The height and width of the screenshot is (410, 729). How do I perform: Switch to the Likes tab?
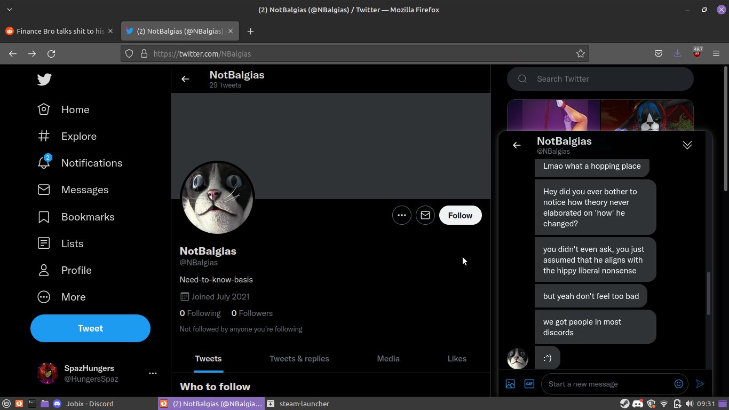coord(457,359)
